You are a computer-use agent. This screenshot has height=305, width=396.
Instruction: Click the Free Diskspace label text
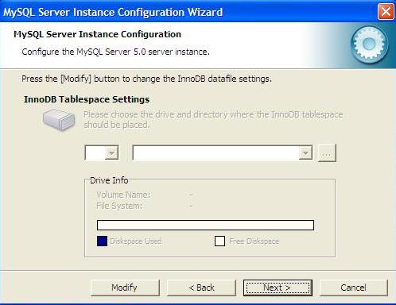click(254, 241)
